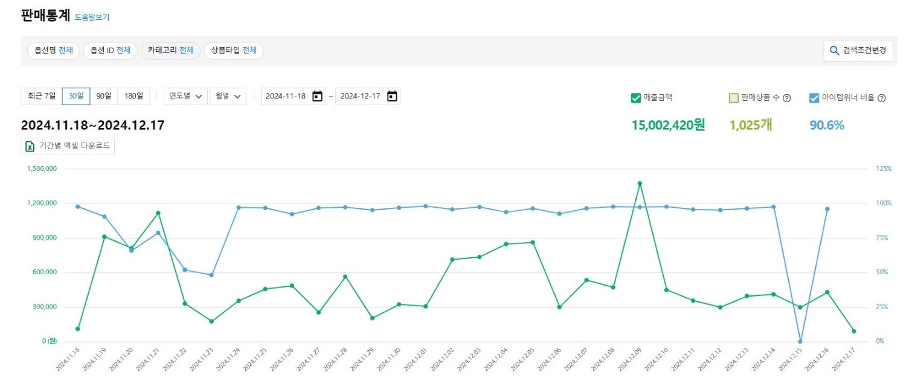
Task: Expand the 월별 dropdown
Action: click(x=228, y=97)
